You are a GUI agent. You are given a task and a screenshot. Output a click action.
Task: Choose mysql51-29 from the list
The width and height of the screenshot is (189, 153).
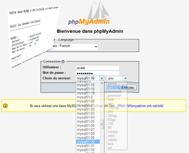[x=88, y=138]
